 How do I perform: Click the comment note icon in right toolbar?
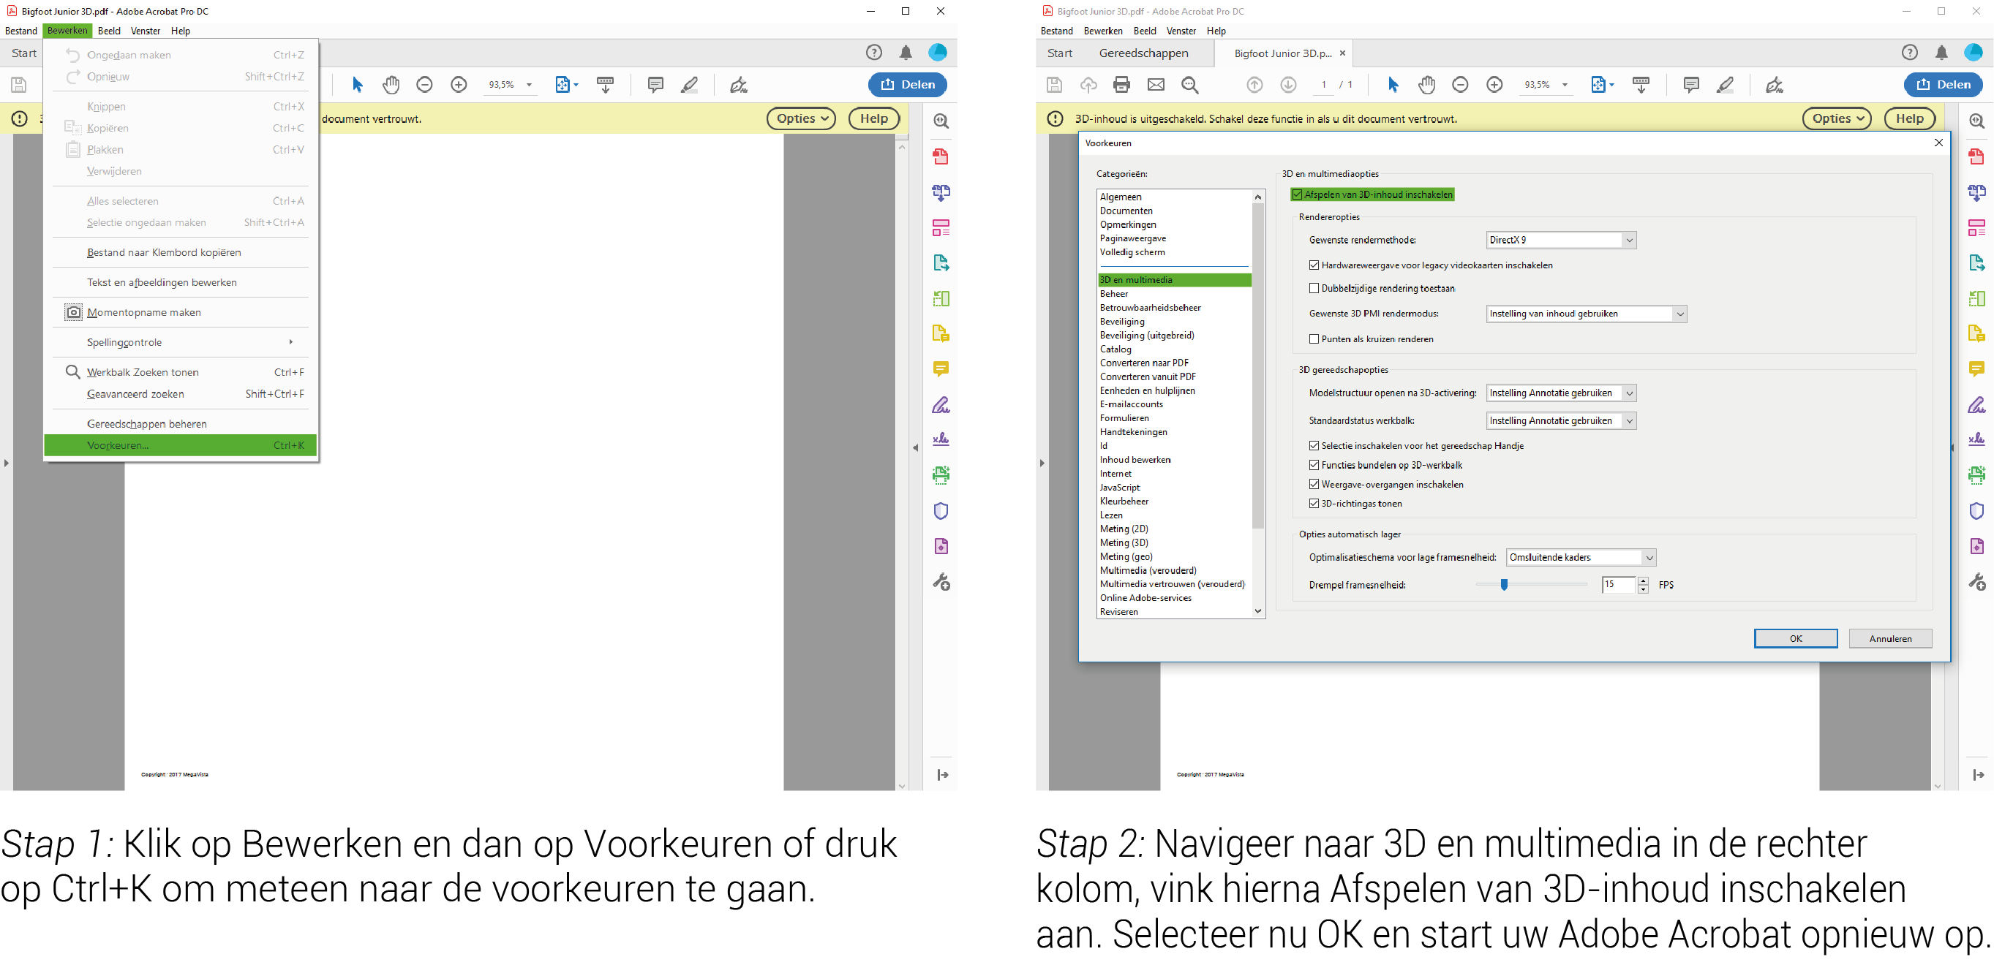point(1691,85)
